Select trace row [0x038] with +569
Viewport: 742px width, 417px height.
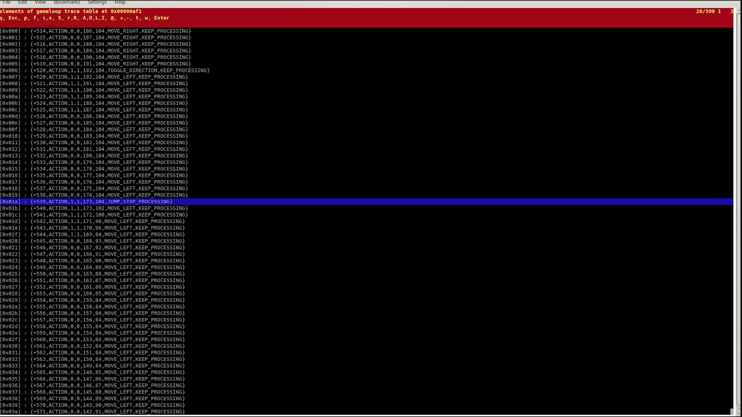(93, 398)
